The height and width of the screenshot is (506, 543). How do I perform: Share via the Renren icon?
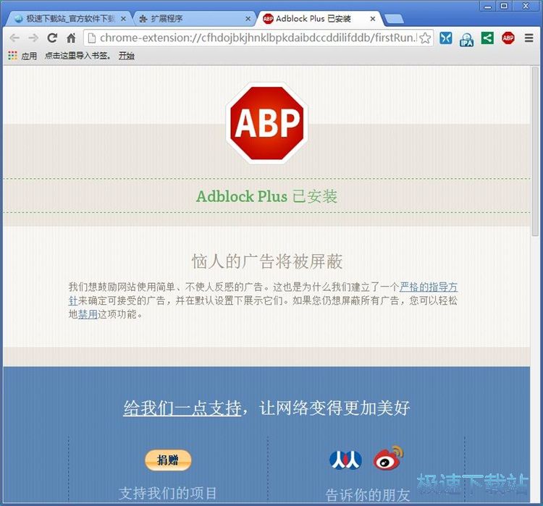tap(345, 460)
